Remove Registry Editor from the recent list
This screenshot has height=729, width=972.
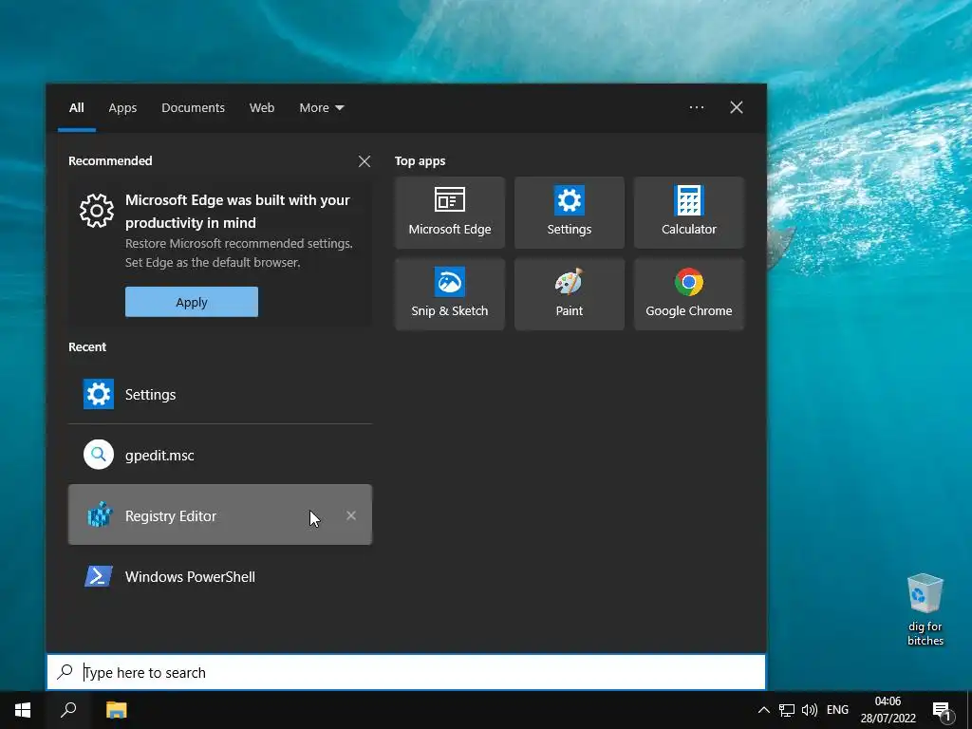pos(351,515)
